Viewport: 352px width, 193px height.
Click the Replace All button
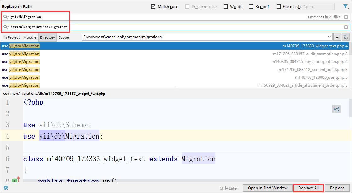(x=308, y=188)
